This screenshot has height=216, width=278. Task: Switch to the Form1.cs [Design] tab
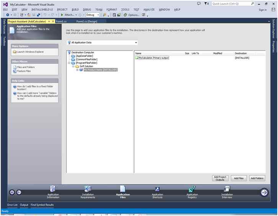tap(87, 21)
